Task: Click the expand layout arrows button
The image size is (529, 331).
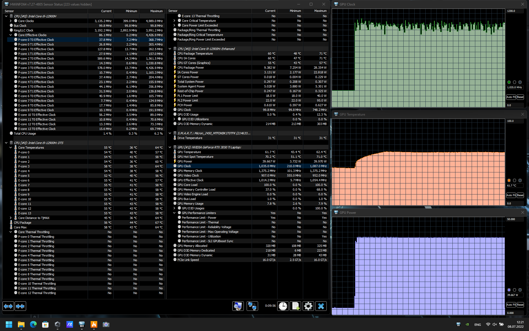Action: (8, 306)
